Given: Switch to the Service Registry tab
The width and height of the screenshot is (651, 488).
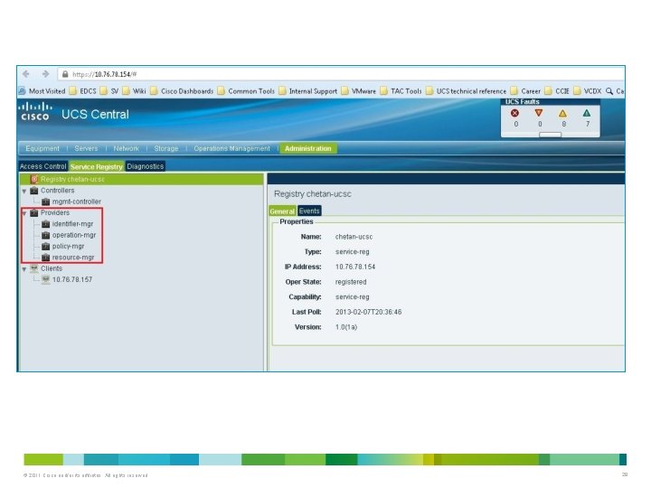Looking at the screenshot, I should tap(97, 166).
